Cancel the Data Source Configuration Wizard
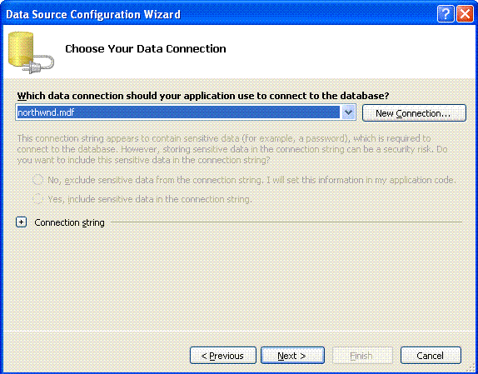Screen dimensions: 478x374 [x=431, y=356]
